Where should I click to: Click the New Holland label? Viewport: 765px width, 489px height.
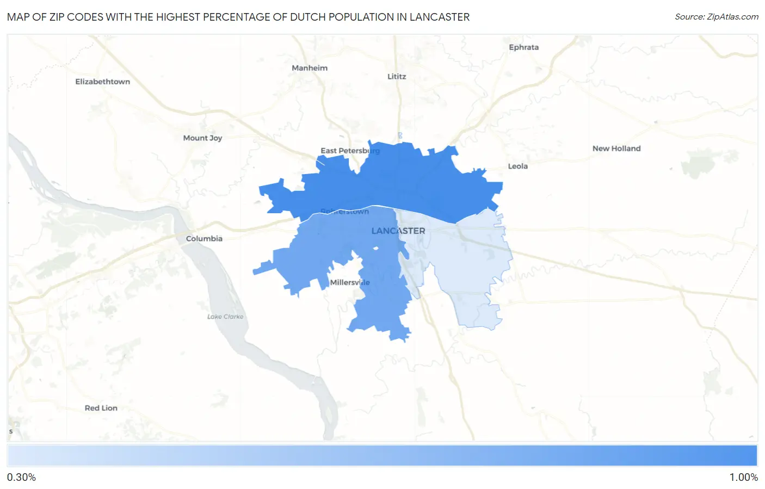click(616, 148)
